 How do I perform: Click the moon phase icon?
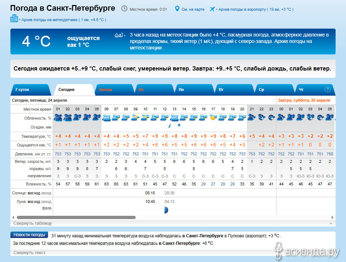coord(166,210)
